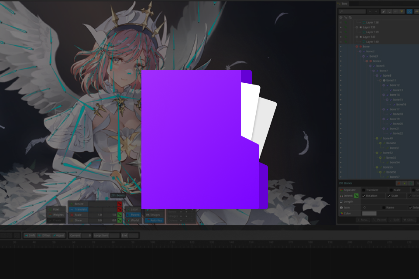Collapse the bone2 node
The height and width of the screenshot is (279, 419).
pos(360,51)
